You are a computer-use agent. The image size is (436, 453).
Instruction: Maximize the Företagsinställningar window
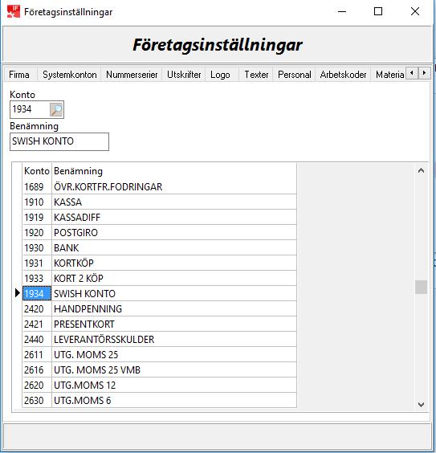[378, 11]
